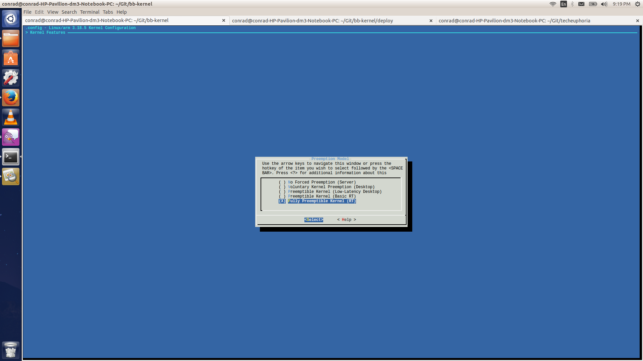This screenshot has height=361, width=643.
Task: Open the Ubuntu Software Center
Action: coord(10,58)
